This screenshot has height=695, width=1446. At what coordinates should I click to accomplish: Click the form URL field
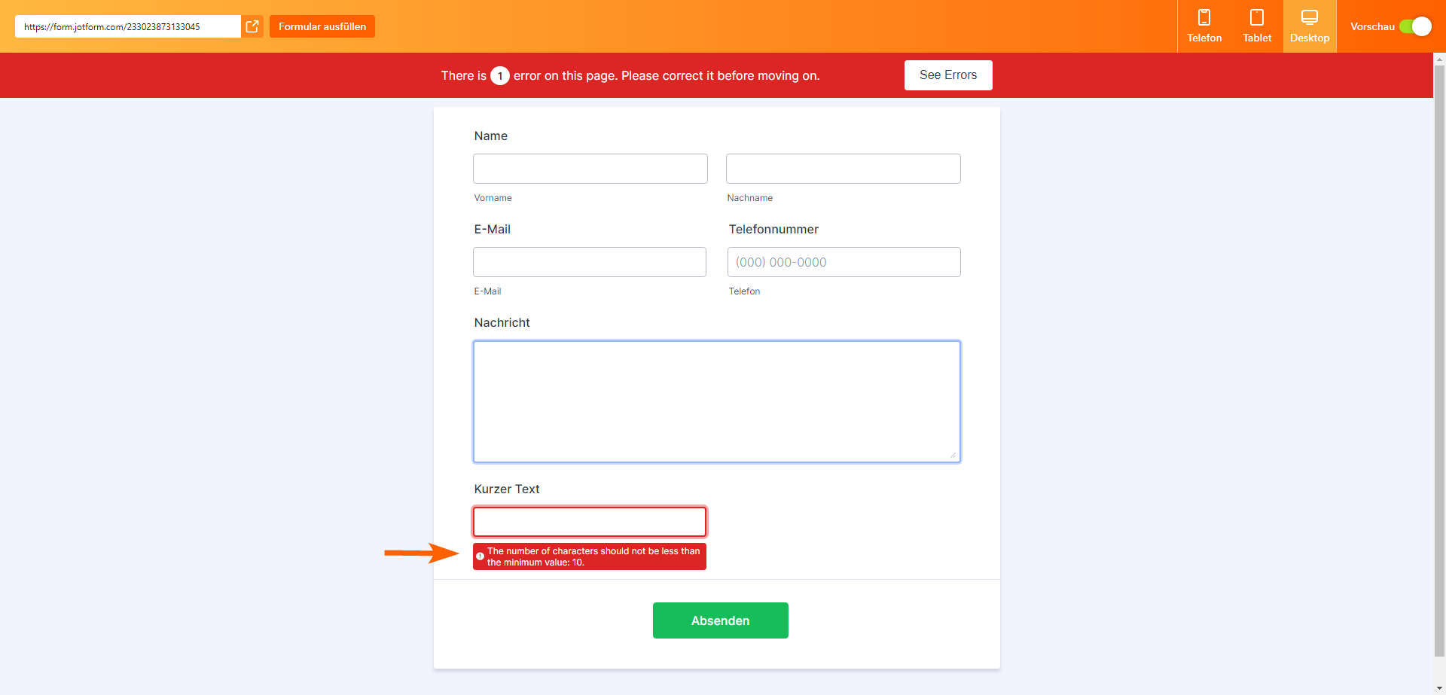coord(128,26)
